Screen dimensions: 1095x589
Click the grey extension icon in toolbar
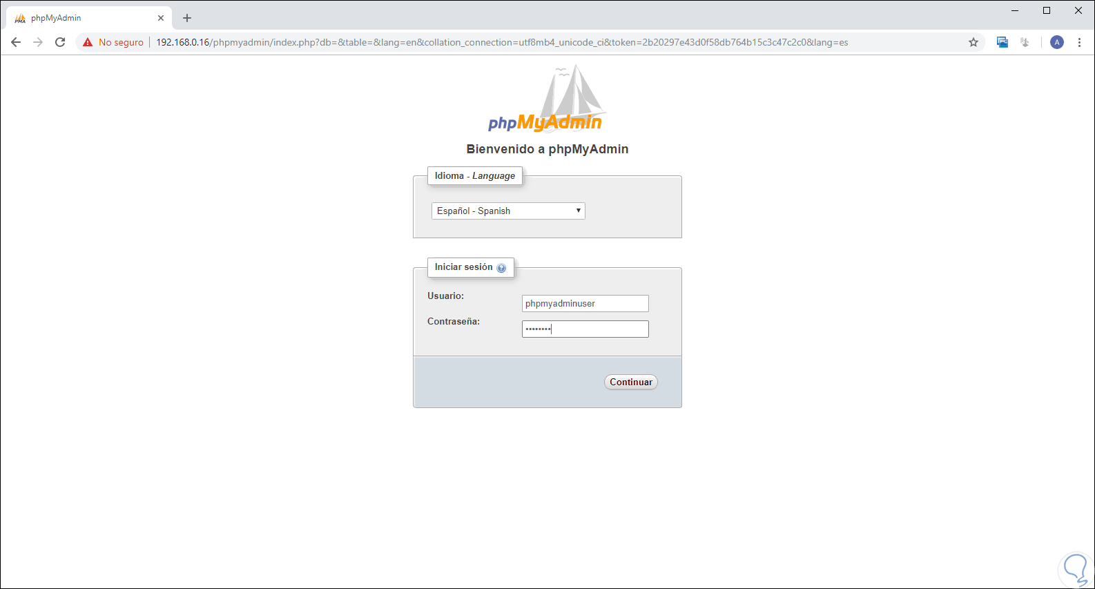[1025, 42]
